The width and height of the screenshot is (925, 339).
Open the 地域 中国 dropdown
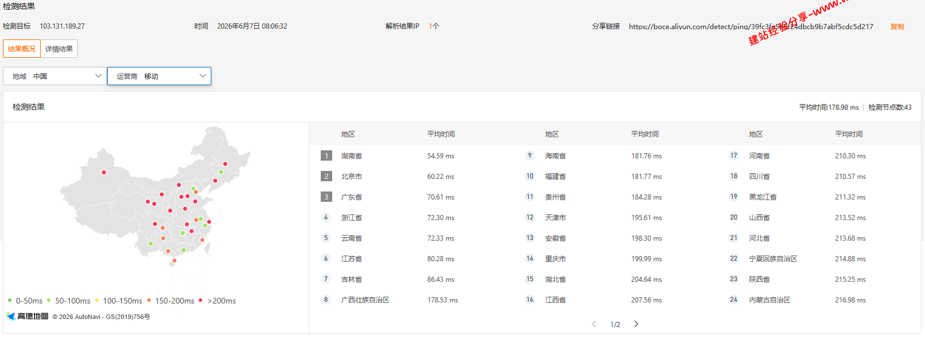pos(55,76)
